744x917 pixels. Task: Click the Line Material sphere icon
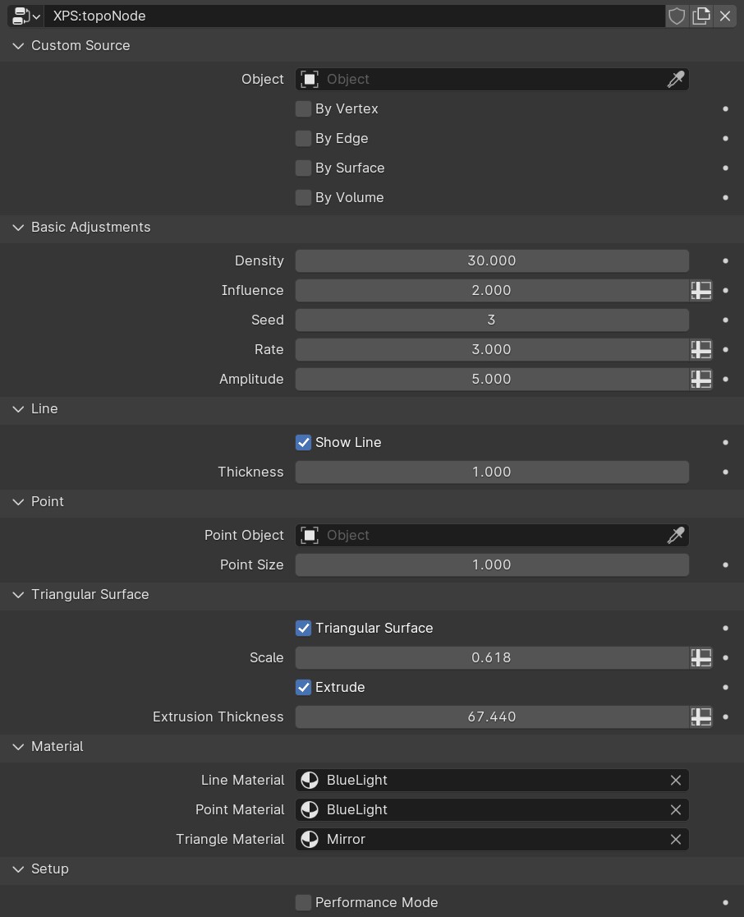point(309,780)
